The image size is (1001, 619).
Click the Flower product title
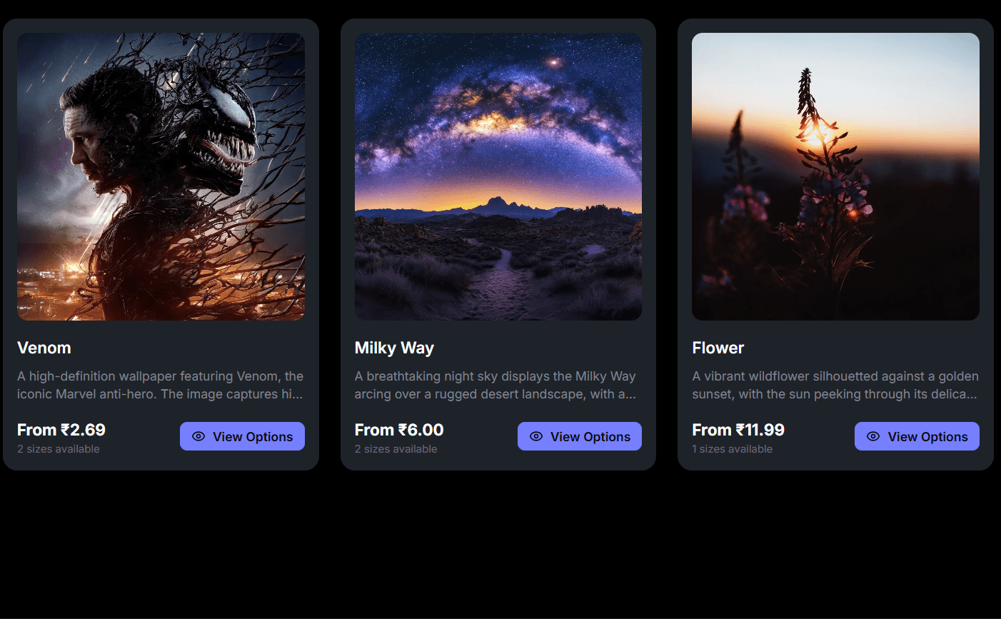[x=718, y=348]
